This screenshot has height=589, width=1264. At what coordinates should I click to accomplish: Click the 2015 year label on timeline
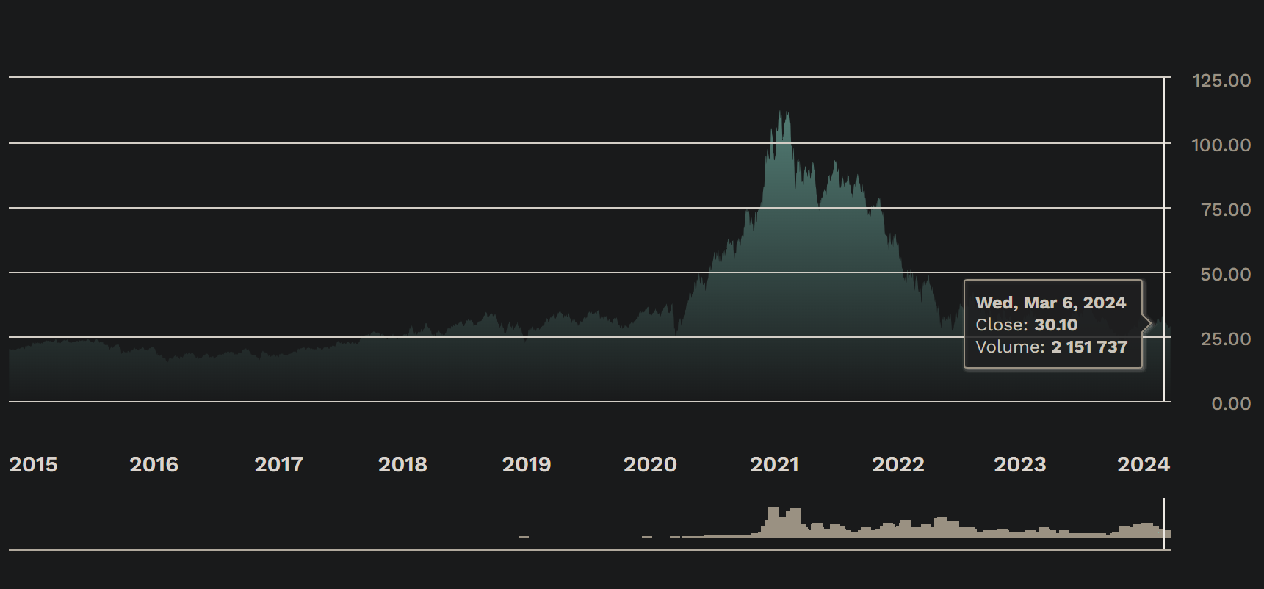click(33, 464)
